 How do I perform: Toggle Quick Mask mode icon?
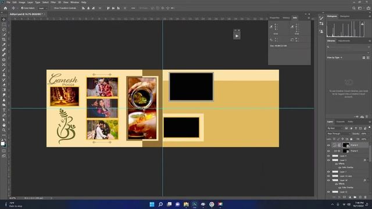point(4,151)
